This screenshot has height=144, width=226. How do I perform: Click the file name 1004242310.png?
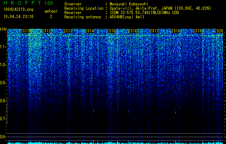coord(19,9)
